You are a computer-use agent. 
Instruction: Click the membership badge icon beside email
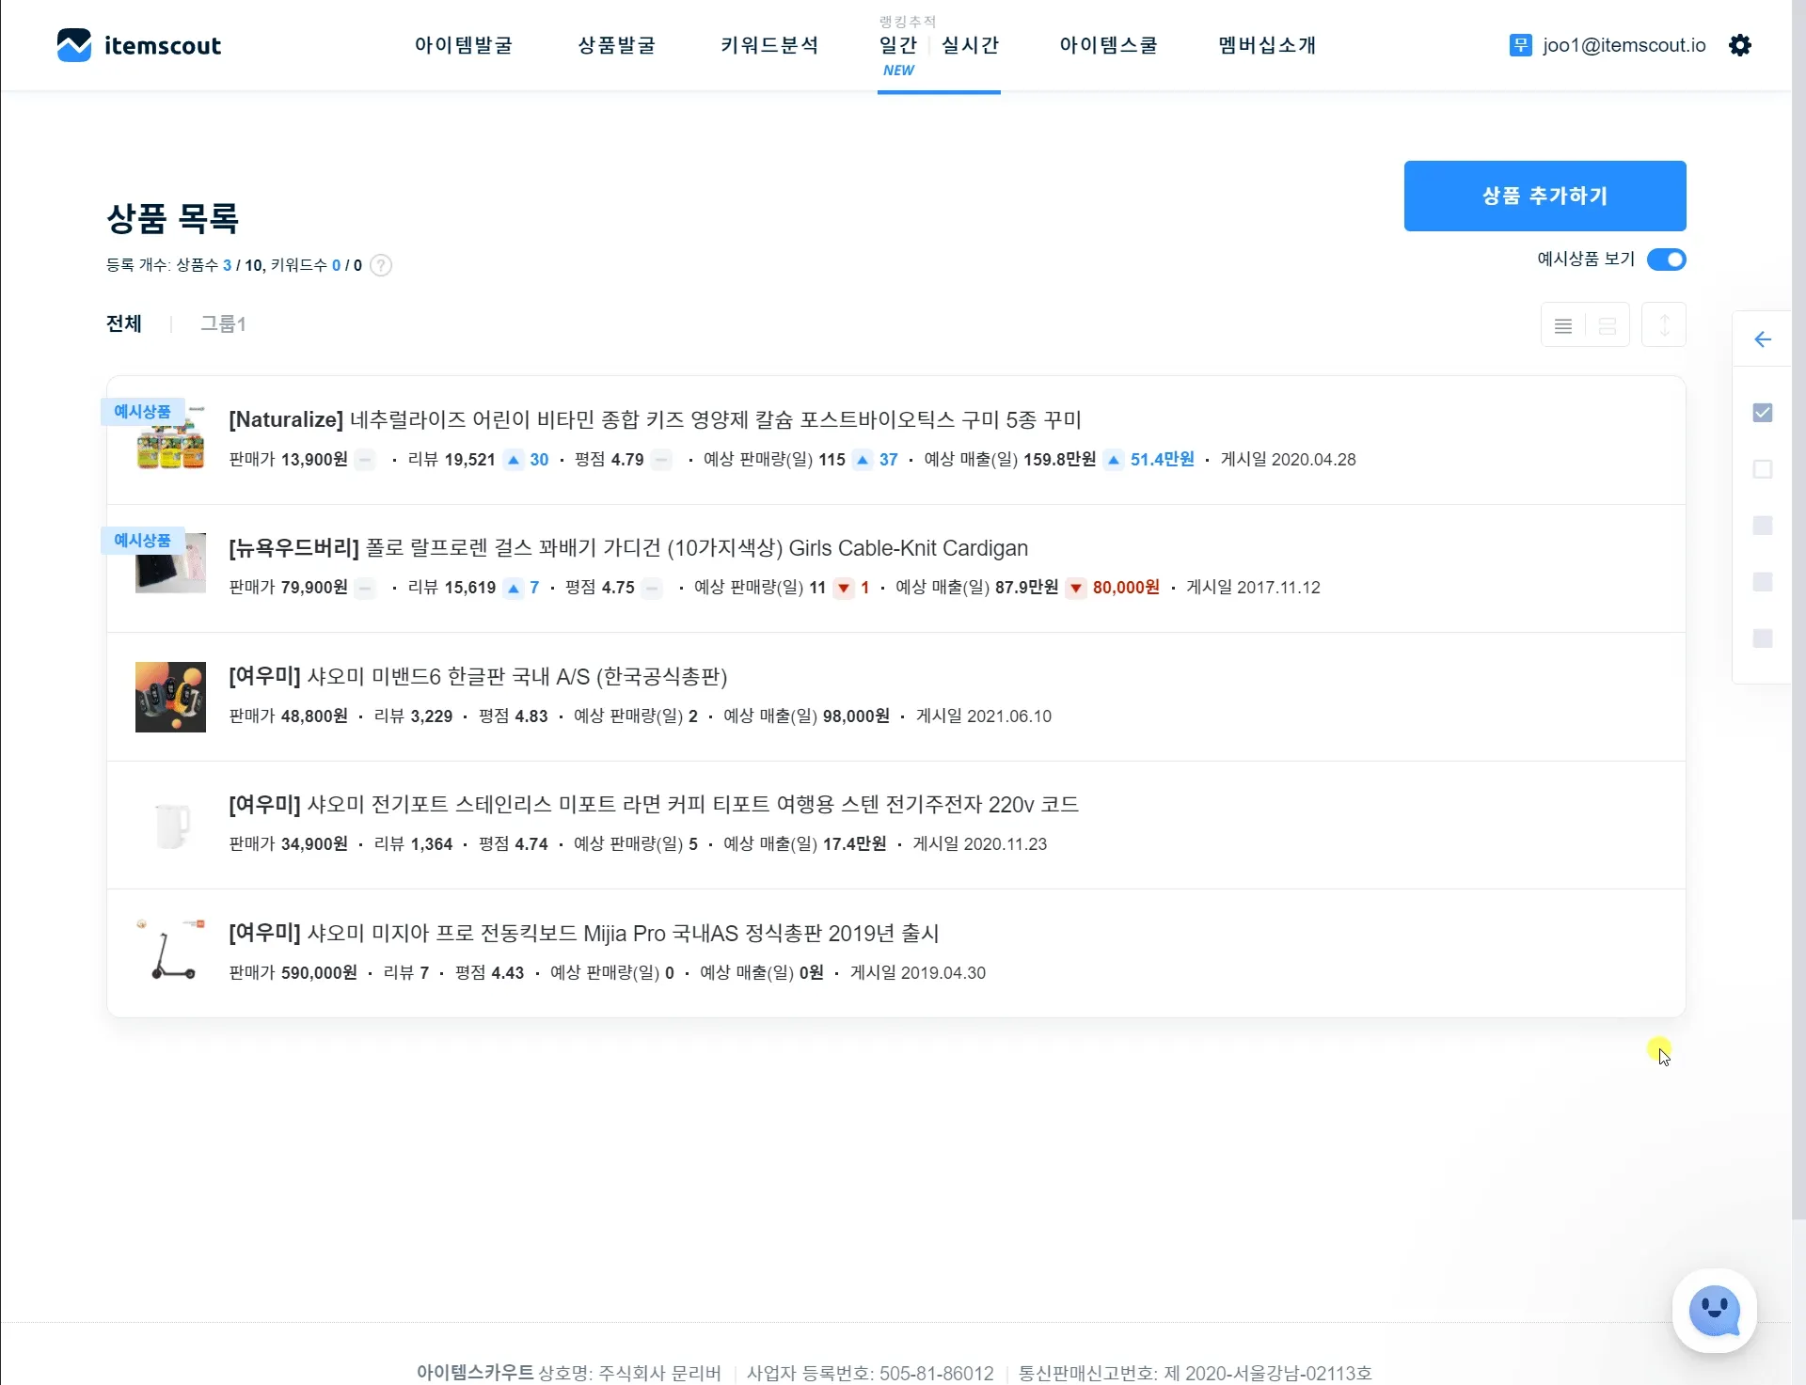pyautogui.click(x=1520, y=45)
